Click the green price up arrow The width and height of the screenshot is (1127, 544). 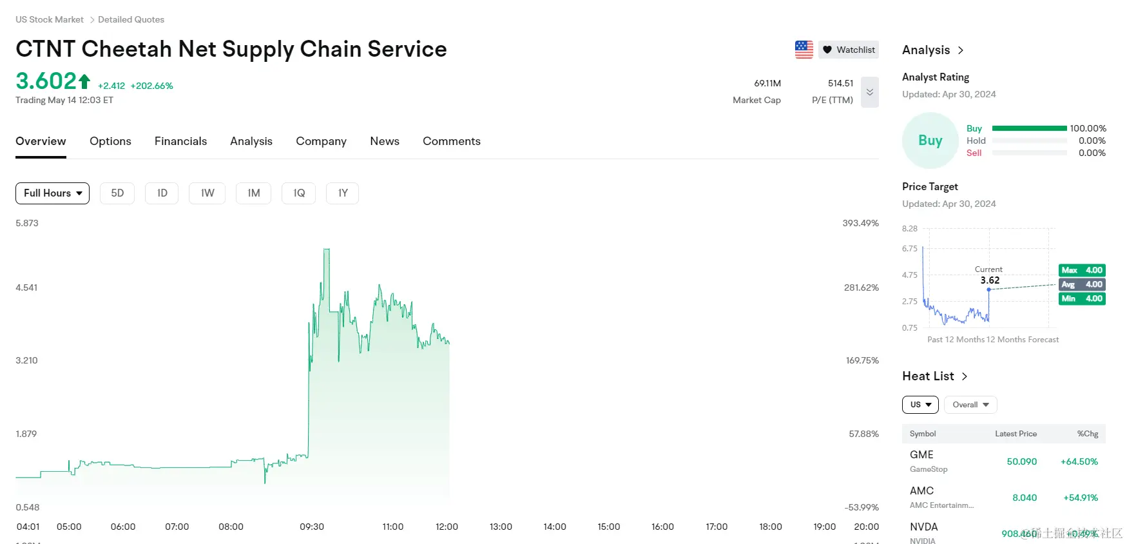(84, 81)
